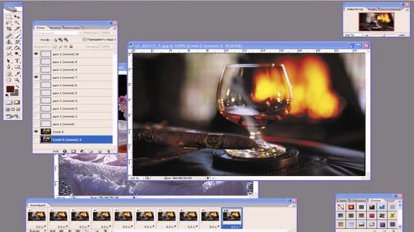
Task: Switch to the Инфо tab
Action: pyautogui.click(x=373, y=9)
